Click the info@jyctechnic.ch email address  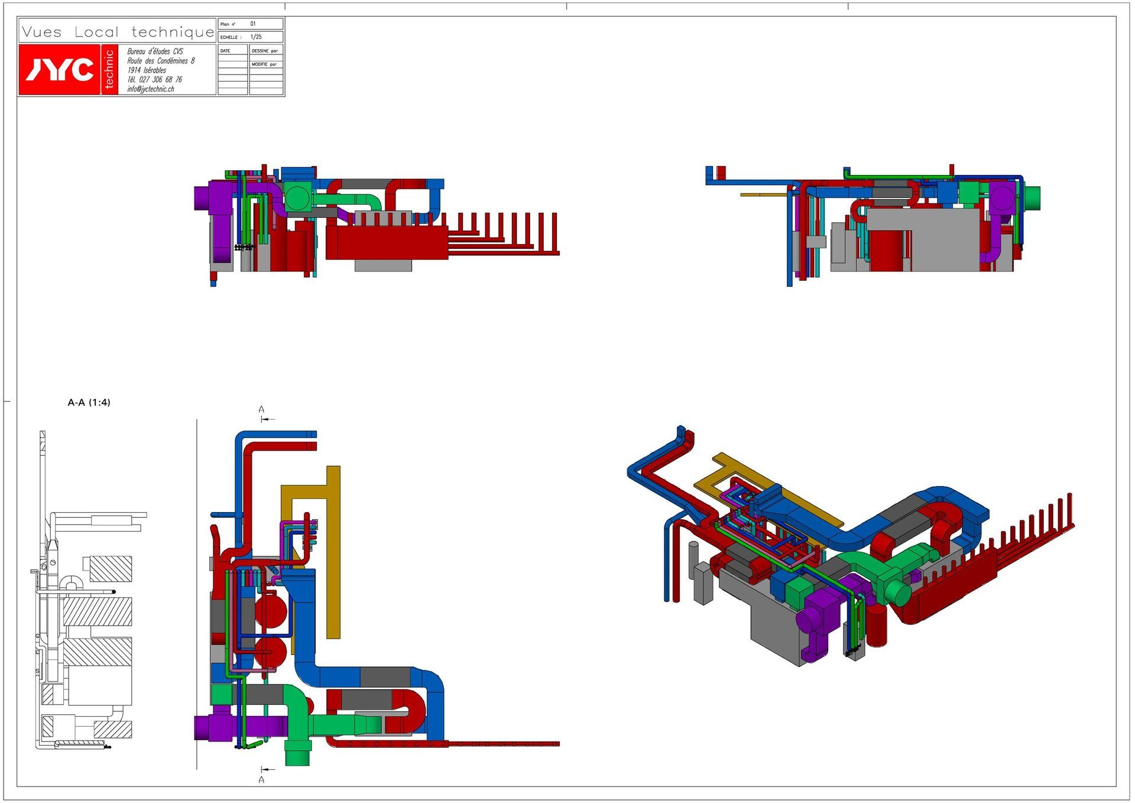(150, 90)
